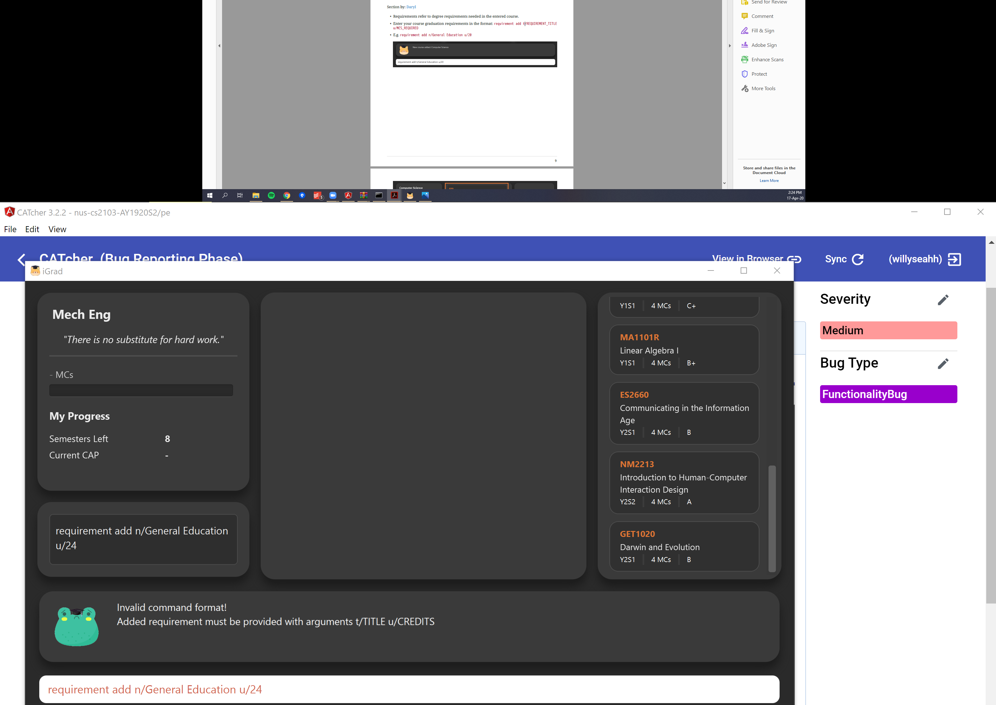This screenshot has width=996, height=705.
Task: Click the Sync refresh icon
Action: [857, 259]
